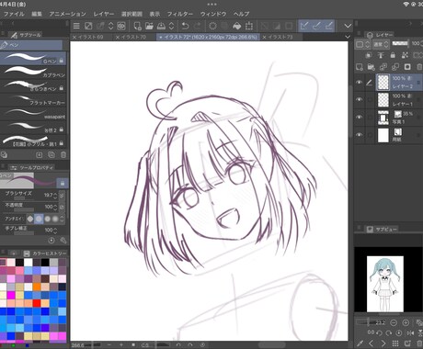Open the レイヤー menu
This screenshot has width=423, height=349.
point(104,14)
